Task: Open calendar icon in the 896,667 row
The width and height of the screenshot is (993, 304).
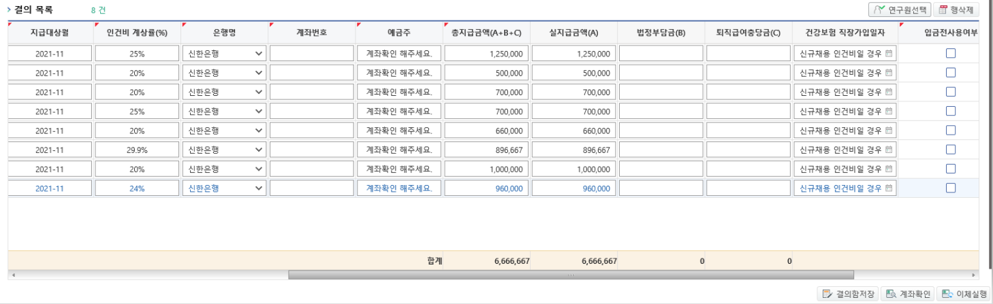Action: coord(889,150)
